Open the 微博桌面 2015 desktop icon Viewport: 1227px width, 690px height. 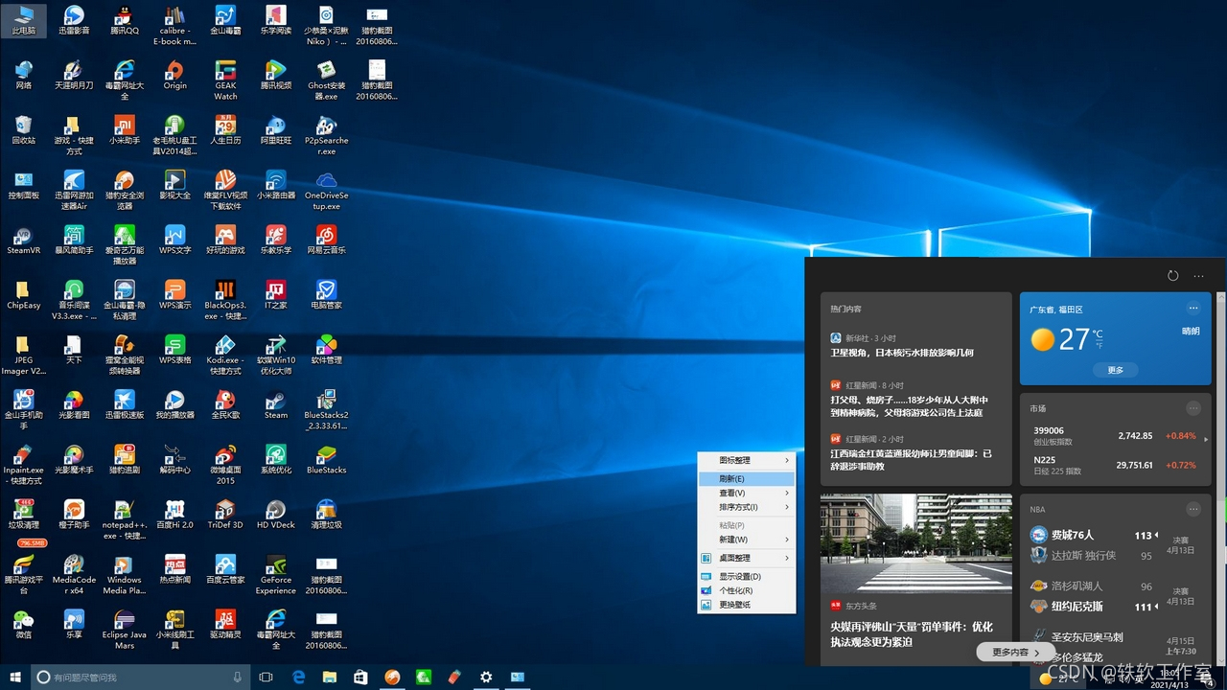coord(225,463)
